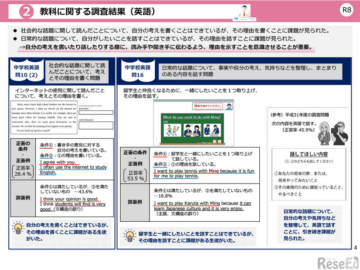Click 'I often use the internet to study English.'
360x270 pixels.
click(x=74, y=170)
